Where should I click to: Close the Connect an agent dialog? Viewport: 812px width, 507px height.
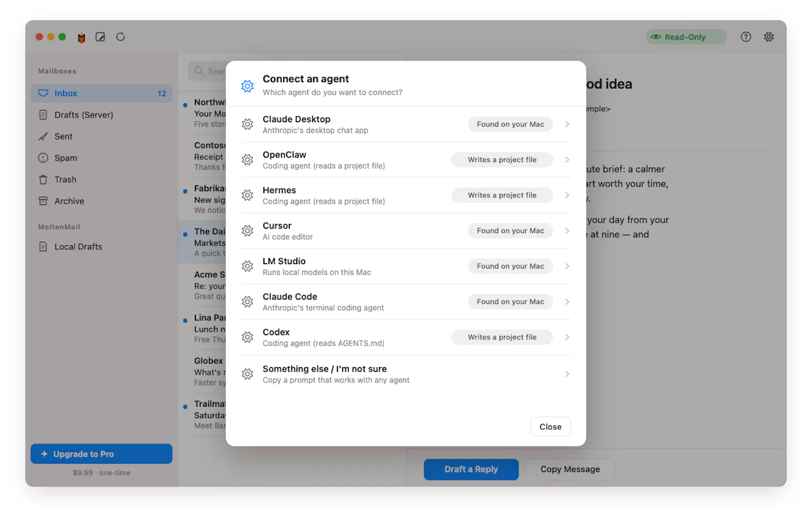click(550, 427)
